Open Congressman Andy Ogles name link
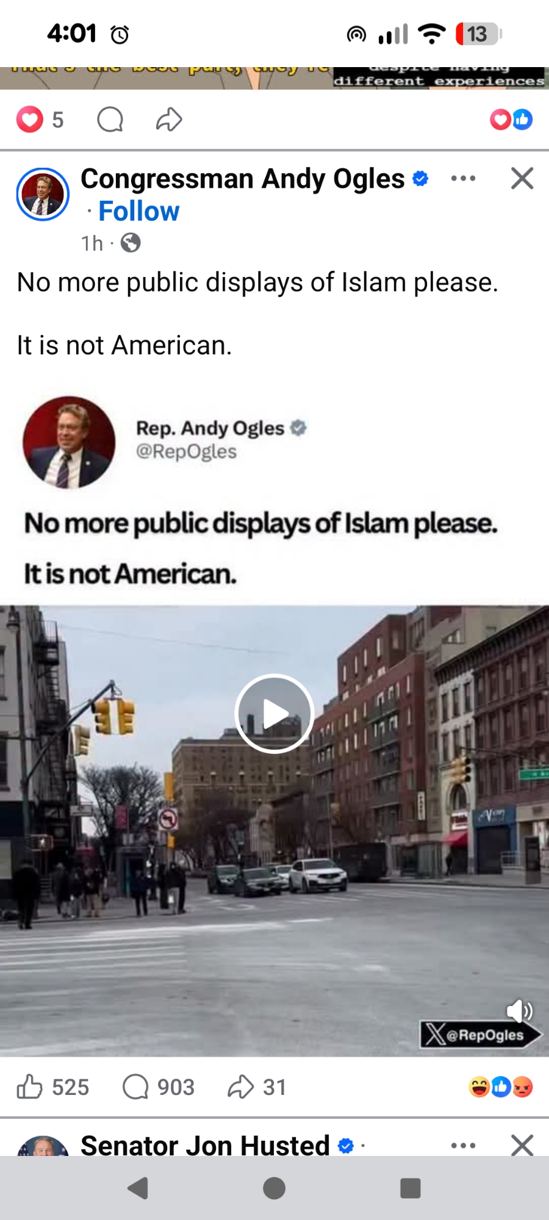The width and height of the screenshot is (549, 1220). (x=243, y=179)
